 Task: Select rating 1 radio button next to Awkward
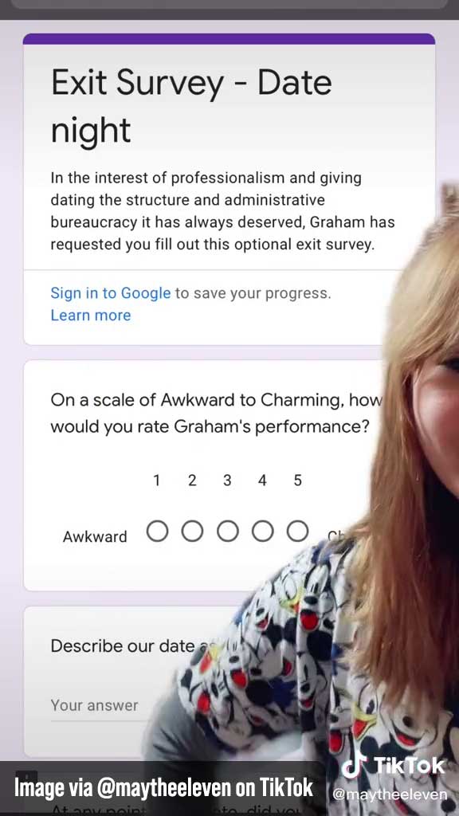tap(157, 532)
